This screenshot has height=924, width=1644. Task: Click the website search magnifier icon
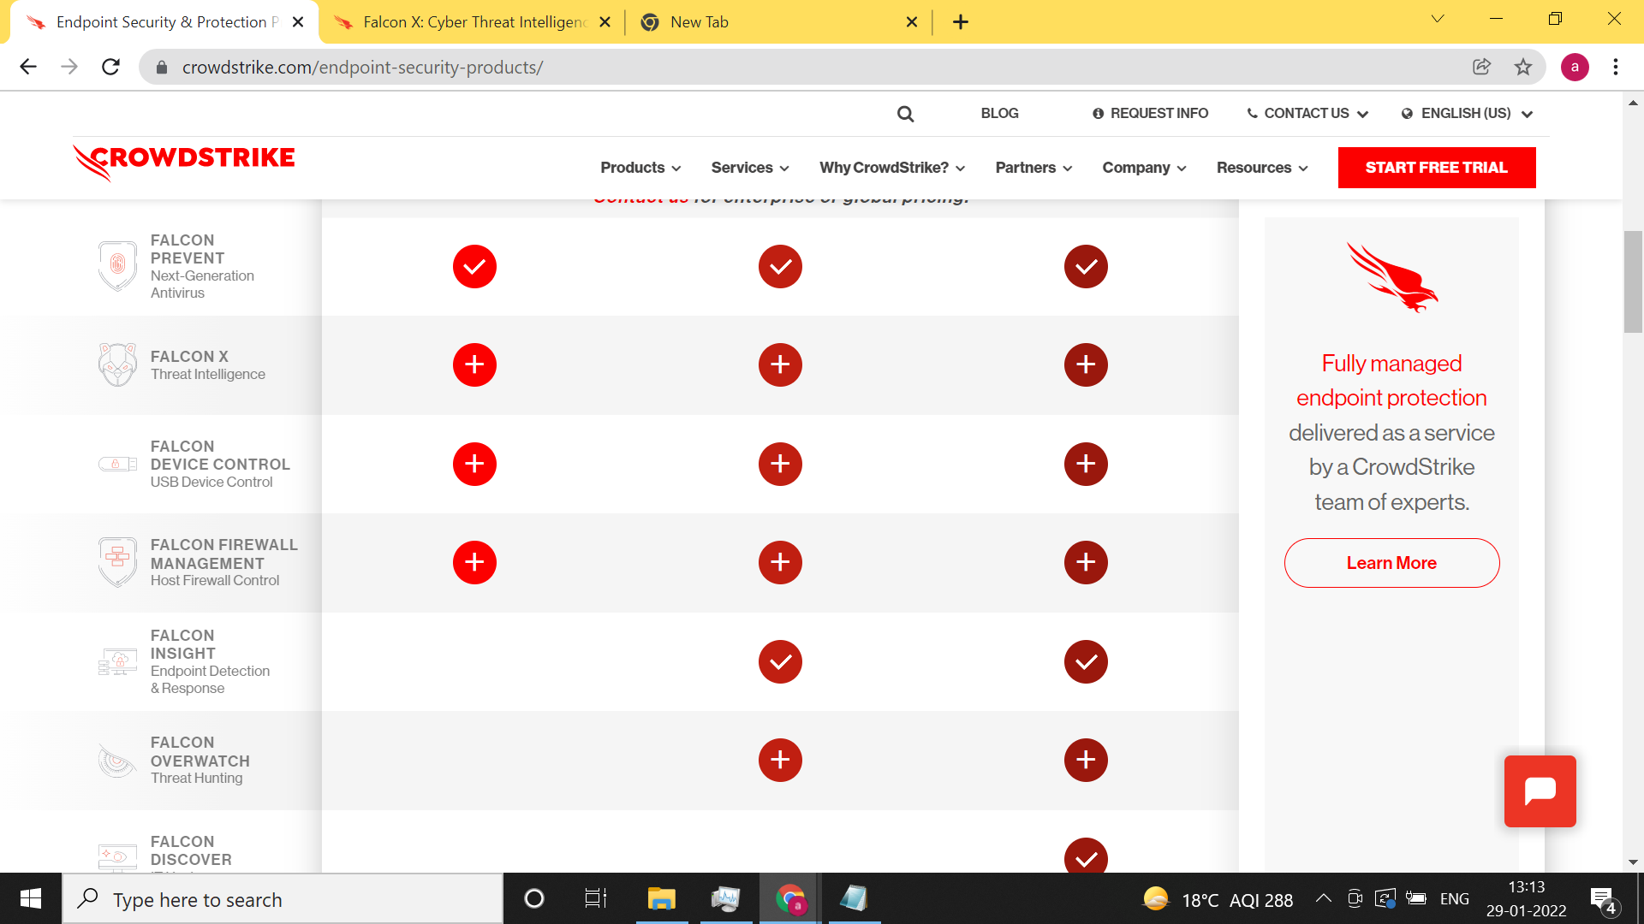point(905,114)
